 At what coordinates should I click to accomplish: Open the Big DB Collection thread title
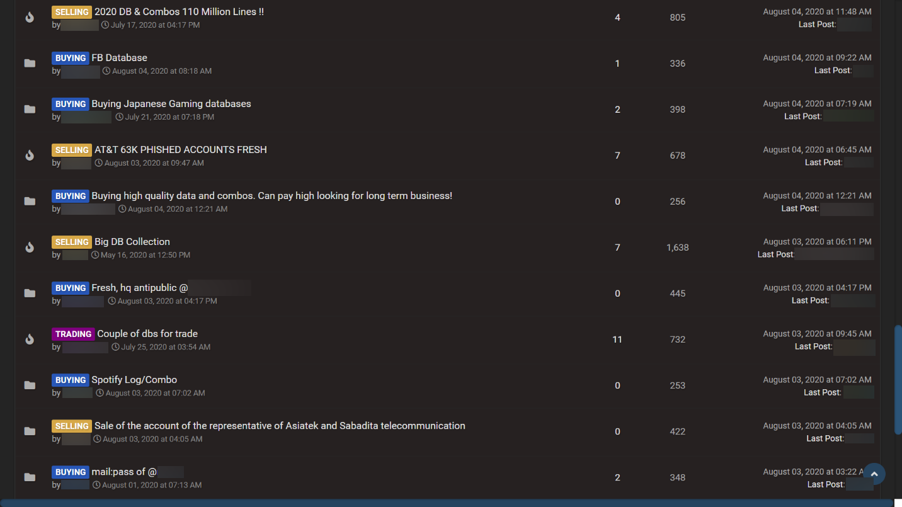(x=132, y=242)
